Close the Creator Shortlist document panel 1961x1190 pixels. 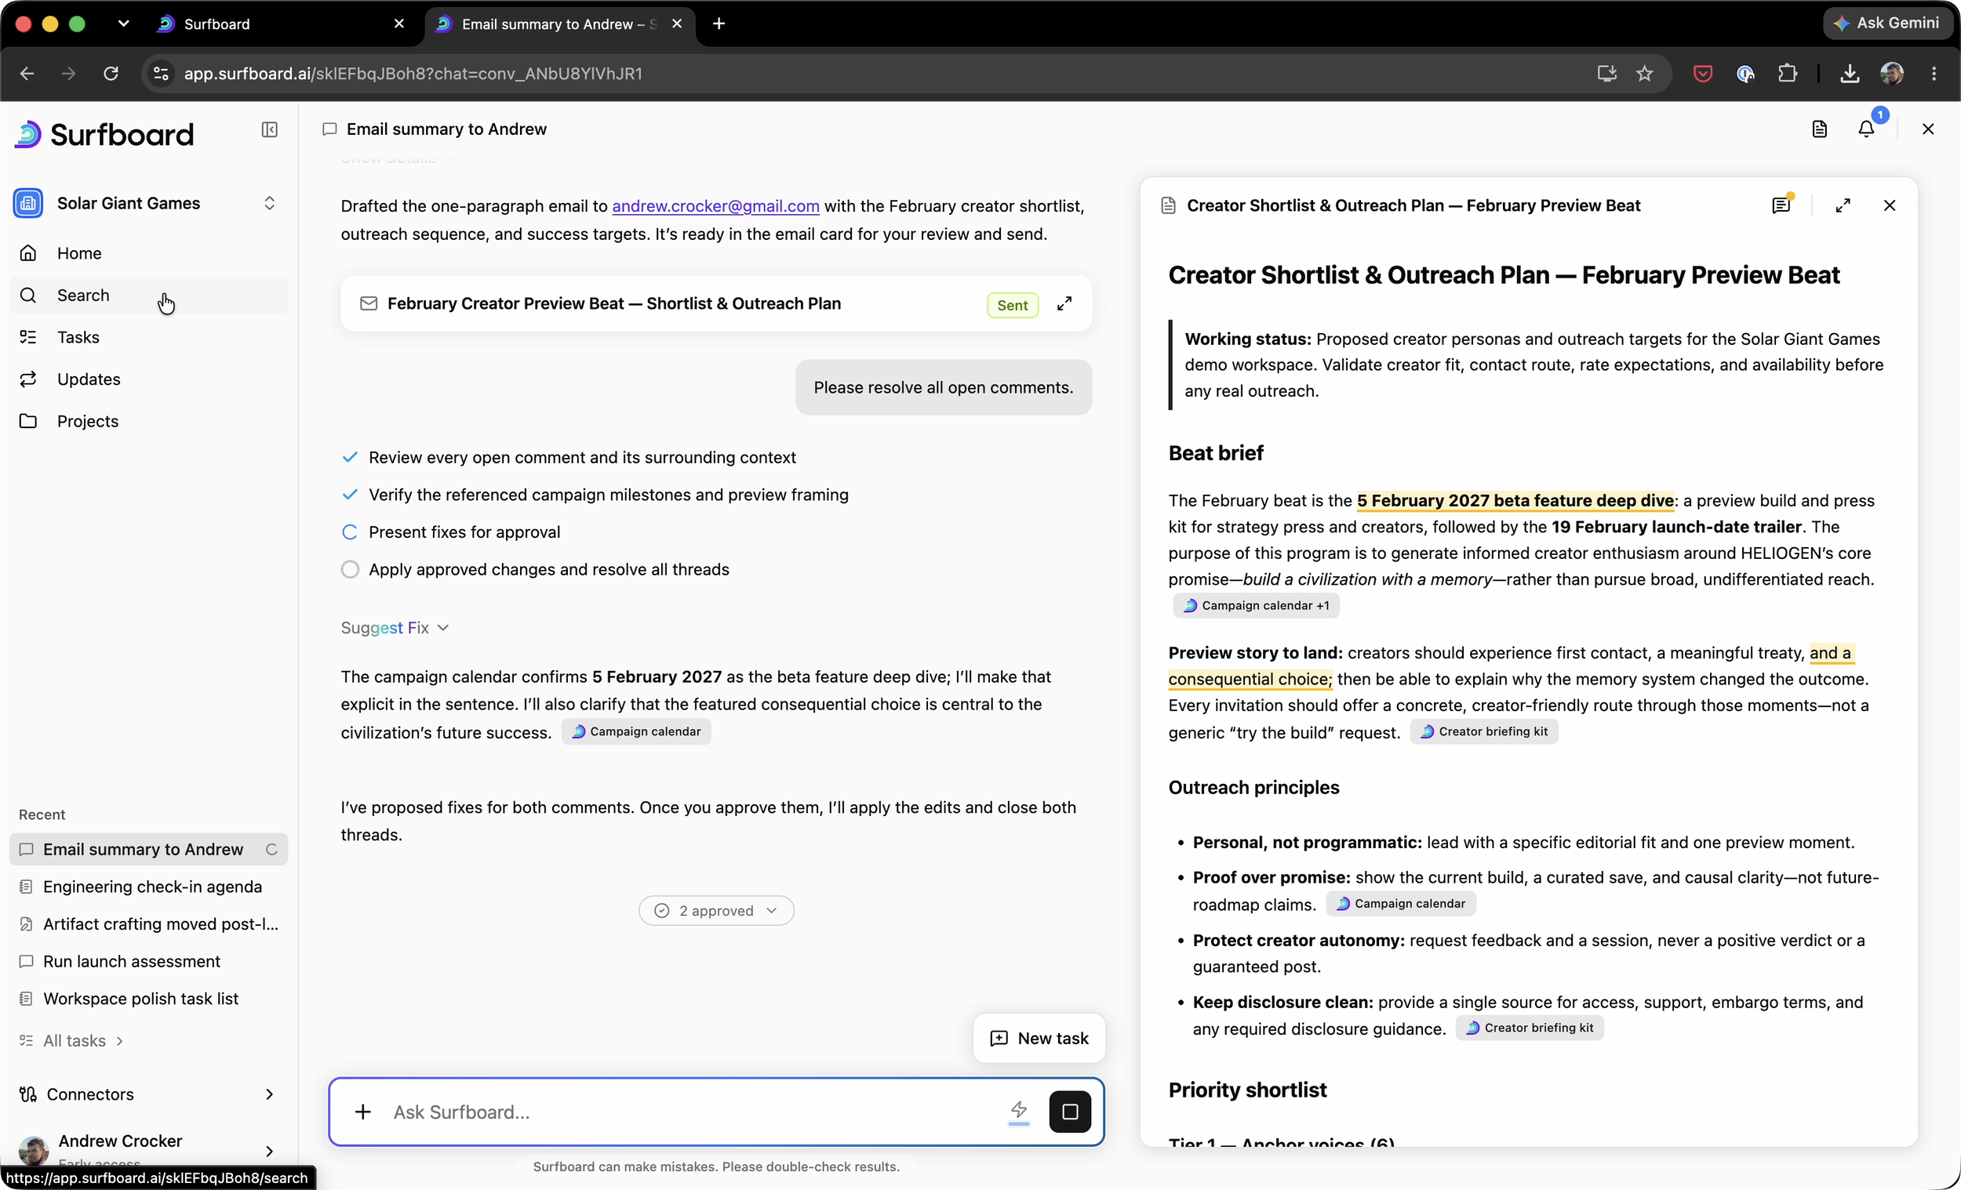1890,205
